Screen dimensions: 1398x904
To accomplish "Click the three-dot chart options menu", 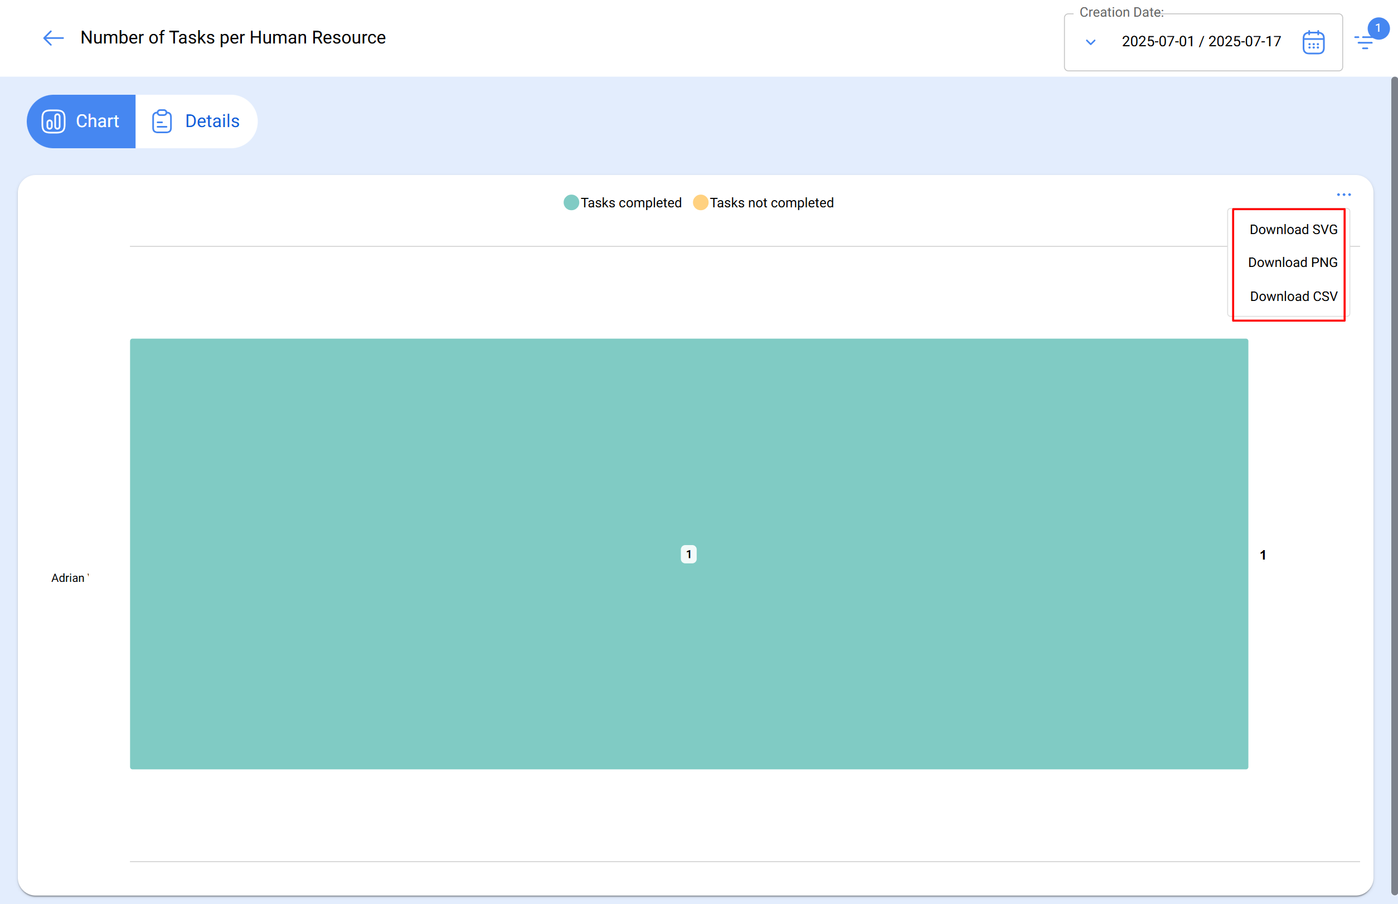I will 1343,195.
